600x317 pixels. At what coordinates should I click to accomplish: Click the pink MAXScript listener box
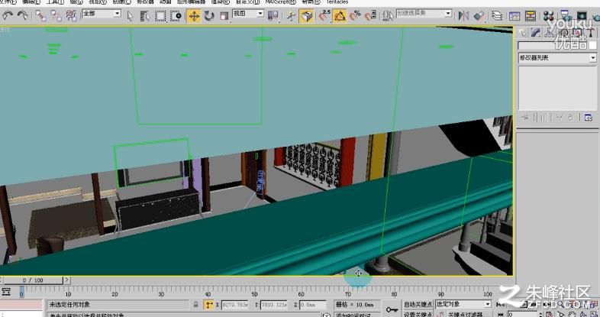(21, 305)
